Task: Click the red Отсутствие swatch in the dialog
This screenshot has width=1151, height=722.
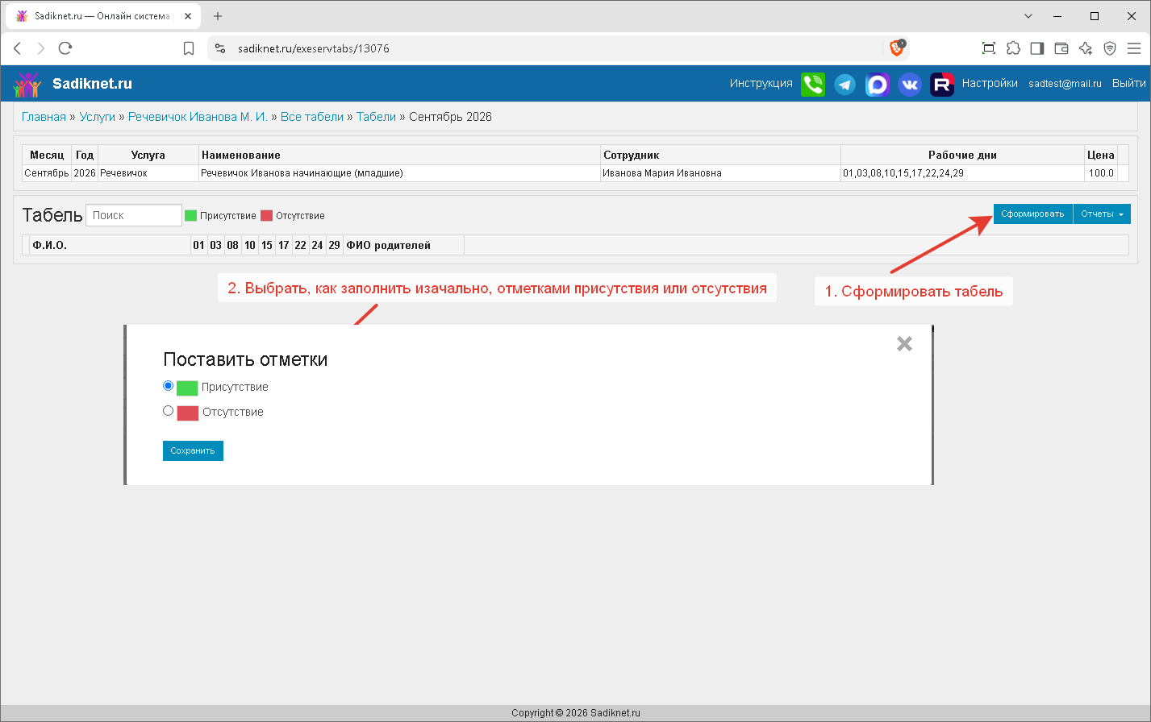Action: click(x=188, y=413)
